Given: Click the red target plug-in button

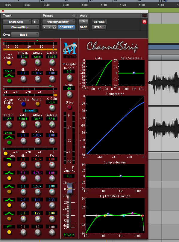Looking at the screenshot, I should [x=144, y=22].
